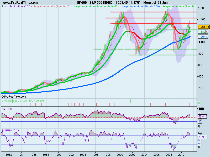Click the 1992 year on time axis
This screenshot has width=210, height=157.
pos(70,155)
